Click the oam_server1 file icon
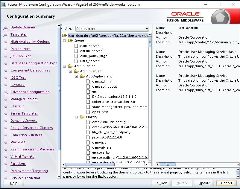 click(x=76, y=46)
